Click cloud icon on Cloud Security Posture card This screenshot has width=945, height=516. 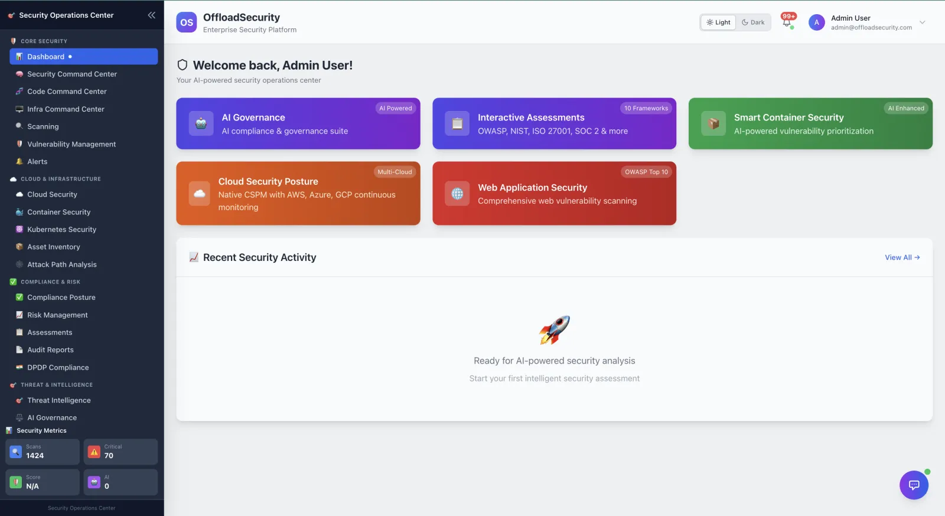[200, 194]
